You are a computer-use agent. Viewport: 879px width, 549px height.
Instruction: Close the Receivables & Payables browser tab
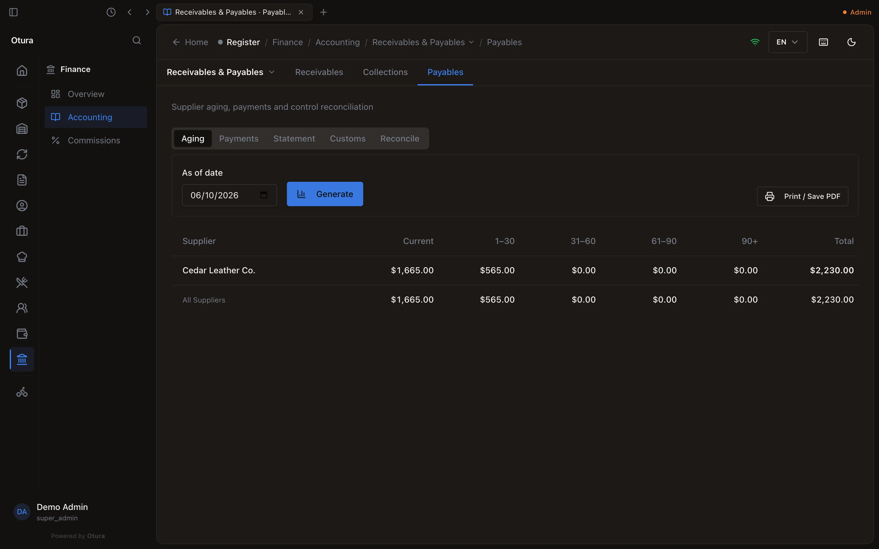click(301, 12)
